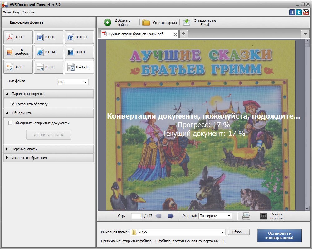This screenshot has height=249, width=312.
Task: Click the Эскизы страниц label
Action: click(x=276, y=216)
